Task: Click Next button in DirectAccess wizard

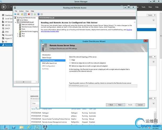Action: (120, 105)
